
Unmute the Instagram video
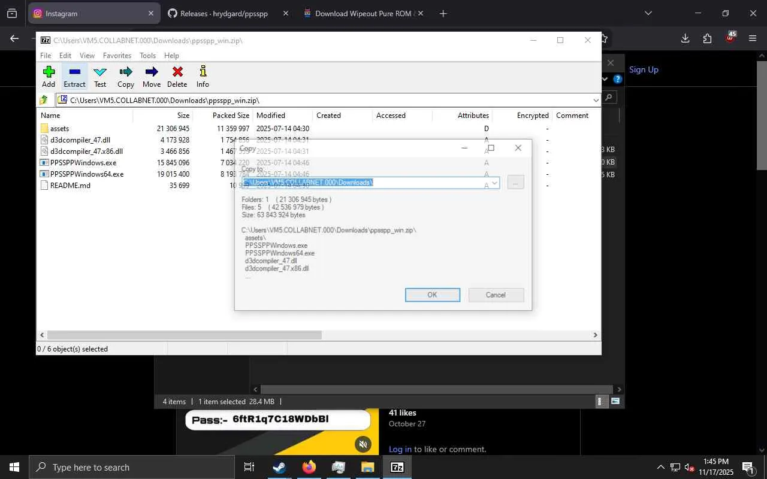[x=363, y=444]
